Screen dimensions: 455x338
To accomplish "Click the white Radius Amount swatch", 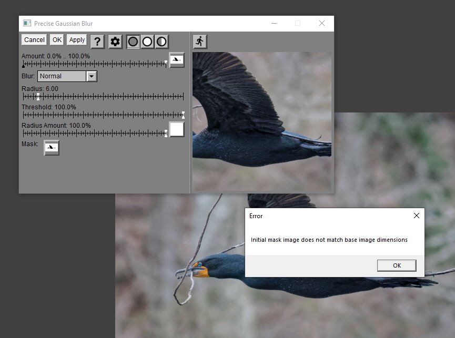I will [177, 129].
